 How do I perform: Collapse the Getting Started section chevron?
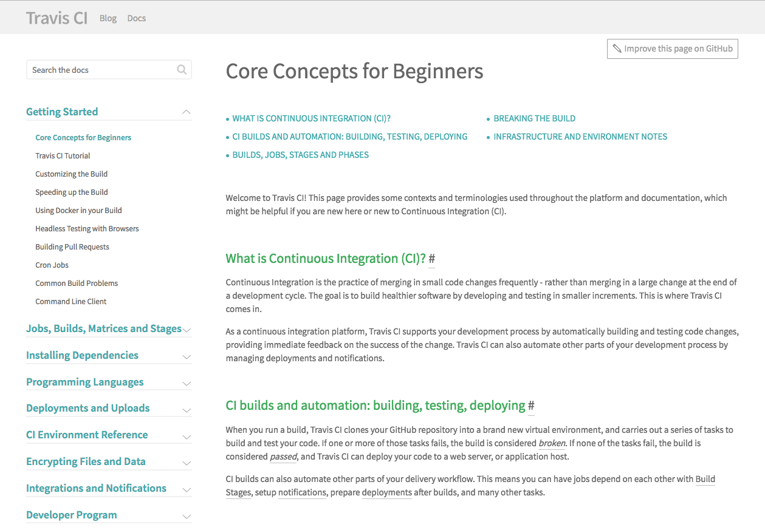click(x=187, y=112)
